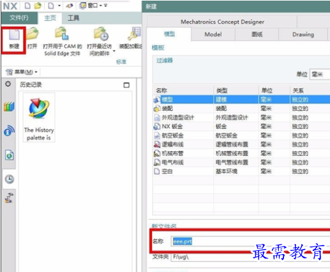Viewport: 330px width, 272px height.
Task: Select the NX 钣金 sheet metal template row
Action: 241,126
